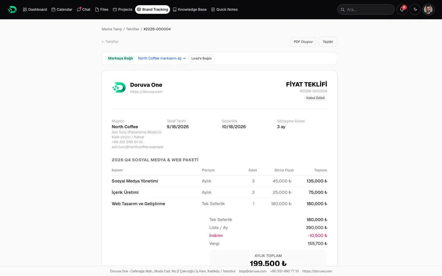Click the Doruva One logo on quote

119,87
